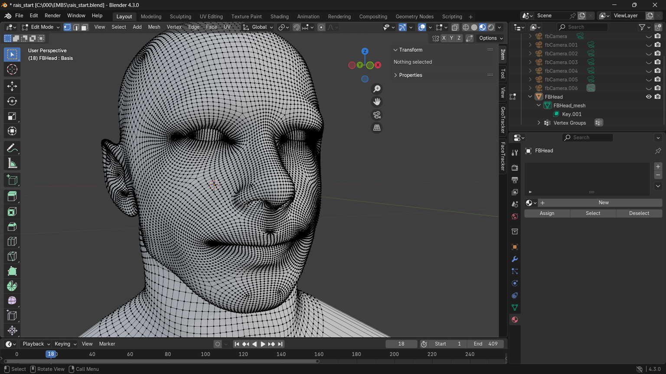Image resolution: width=666 pixels, height=374 pixels.
Task: Expand fbCamera.003 in the outliner
Action: pyautogui.click(x=530, y=62)
